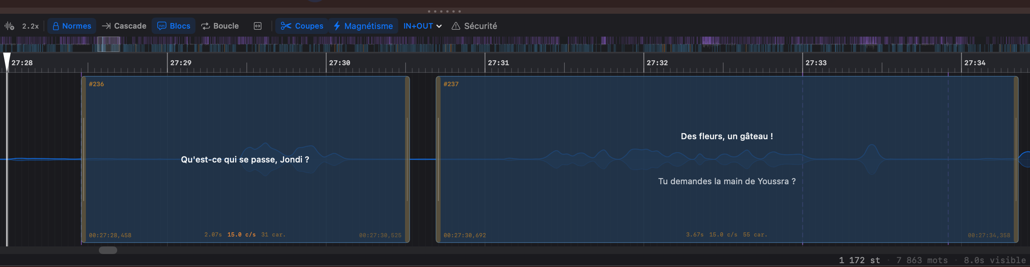Toggle the Normes lock option
The height and width of the screenshot is (267, 1030).
tap(72, 26)
